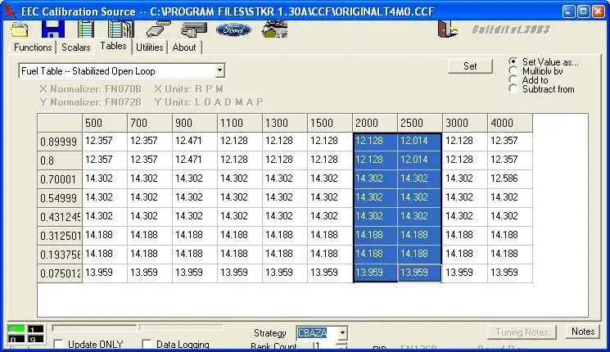Click the left progress bar at bottom
Viewport: 610px width, 352px height.
(94, 327)
